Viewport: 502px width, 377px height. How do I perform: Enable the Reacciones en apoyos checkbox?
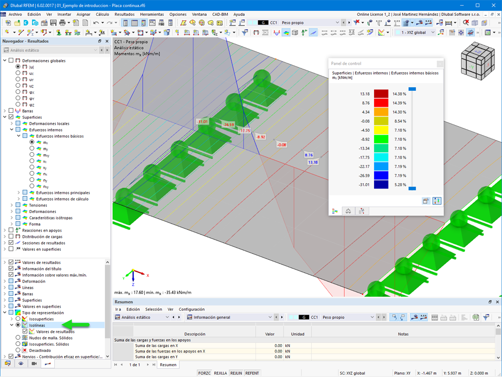[x=11, y=230]
